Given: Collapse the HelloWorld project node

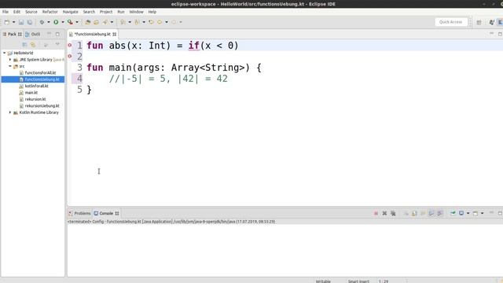Looking at the screenshot, I should [x=5, y=53].
